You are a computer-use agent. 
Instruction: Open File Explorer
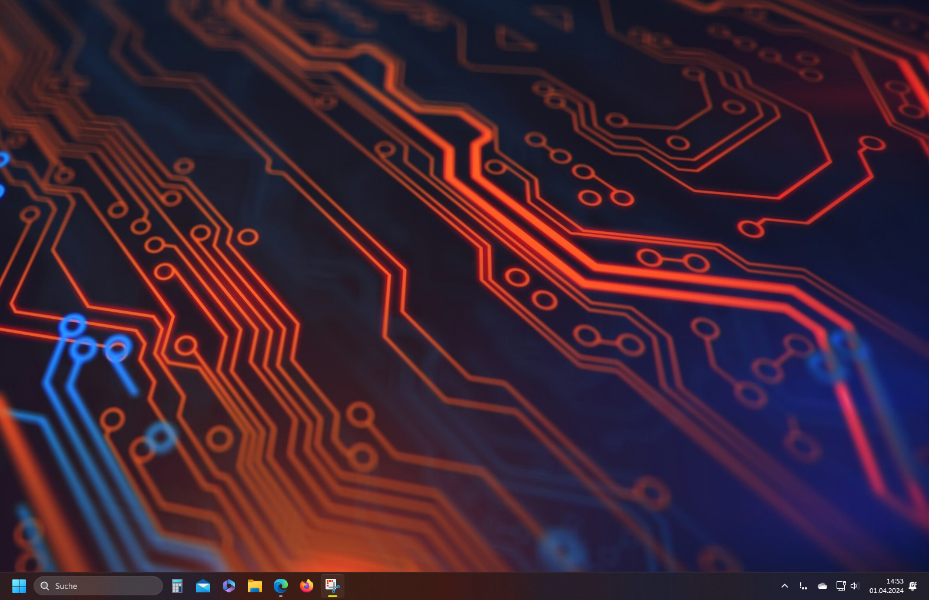(x=255, y=586)
